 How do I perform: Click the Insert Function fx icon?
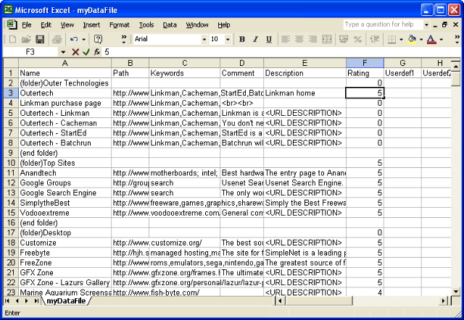click(96, 52)
